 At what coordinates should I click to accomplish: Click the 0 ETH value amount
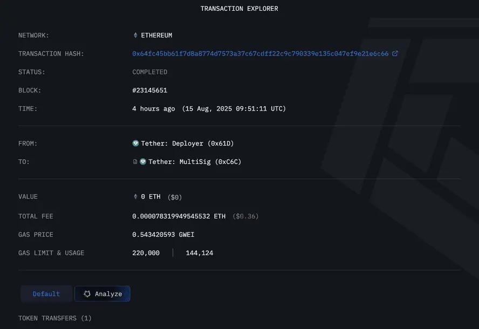click(x=150, y=197)
